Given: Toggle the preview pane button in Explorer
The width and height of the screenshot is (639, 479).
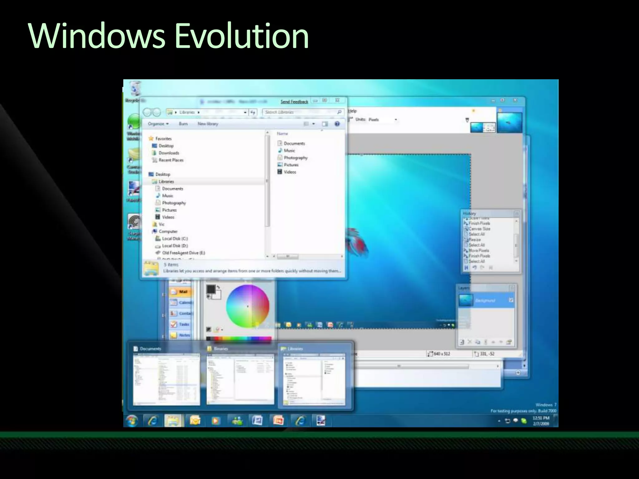Looking at the screenshot, I should pos(325,124).
